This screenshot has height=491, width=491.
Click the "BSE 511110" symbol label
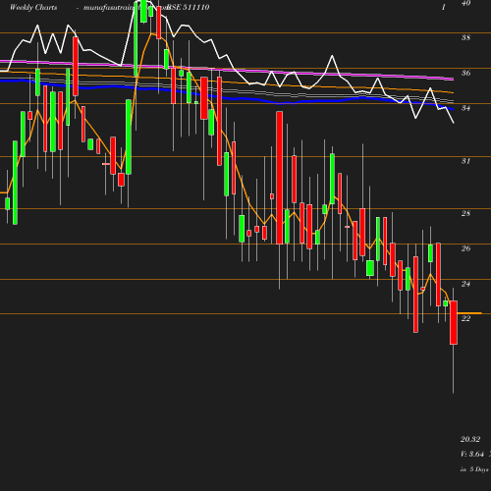click(188, 8)
